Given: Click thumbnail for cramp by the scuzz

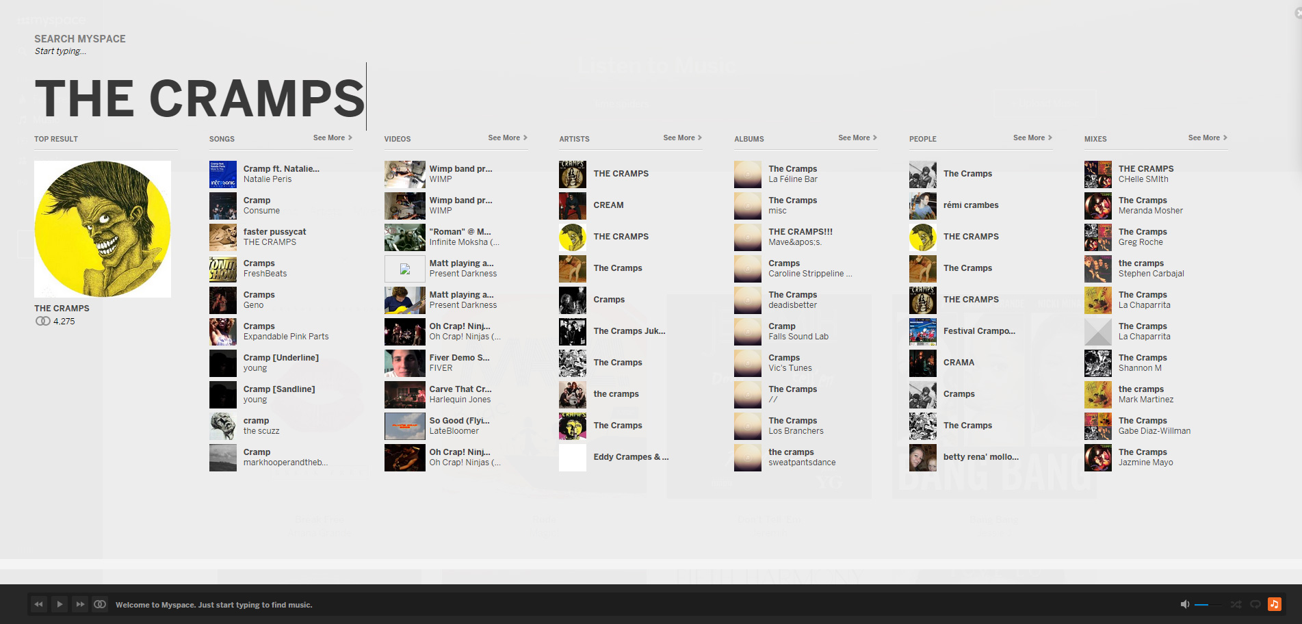Looking at the screenshot, I should coord(223,426).
